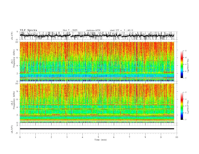The width and height of the screenshot is (199, 154).
Task: Click the "7" minute tick on time axis
Action: (x=130, y=137)
